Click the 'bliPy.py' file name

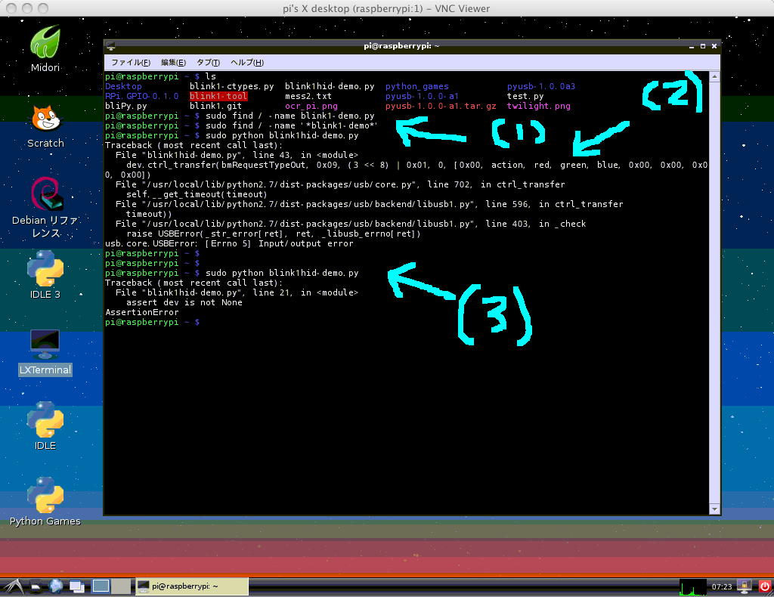126,106
